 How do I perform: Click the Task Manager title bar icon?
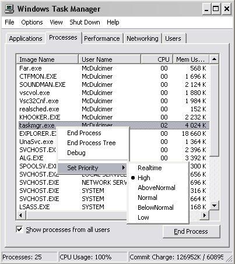(x=9, y=9)
